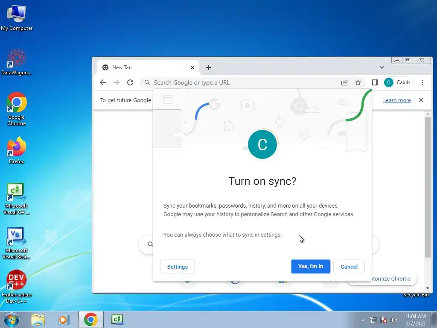
Task: Open sync Settings from the dialog
Action: click(x=177, y=266)
